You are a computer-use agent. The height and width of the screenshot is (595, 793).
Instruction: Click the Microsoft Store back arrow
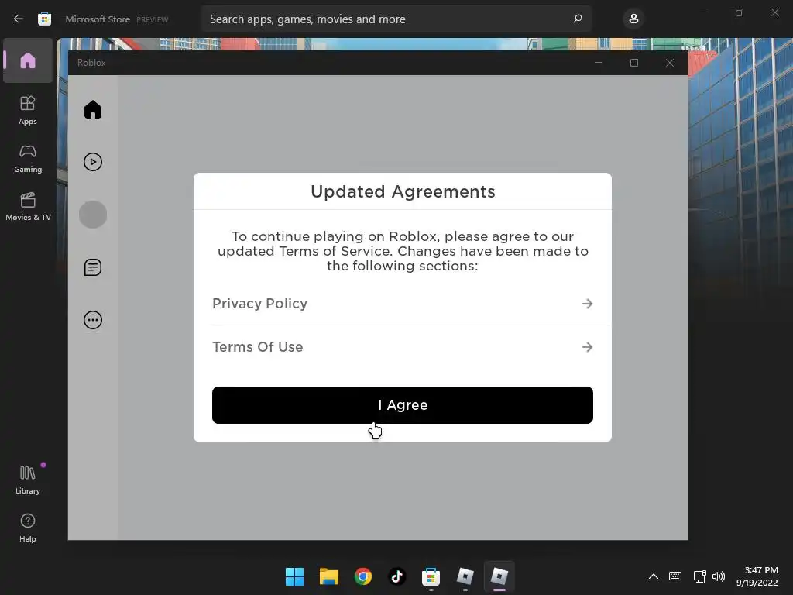tap(19, 19)
